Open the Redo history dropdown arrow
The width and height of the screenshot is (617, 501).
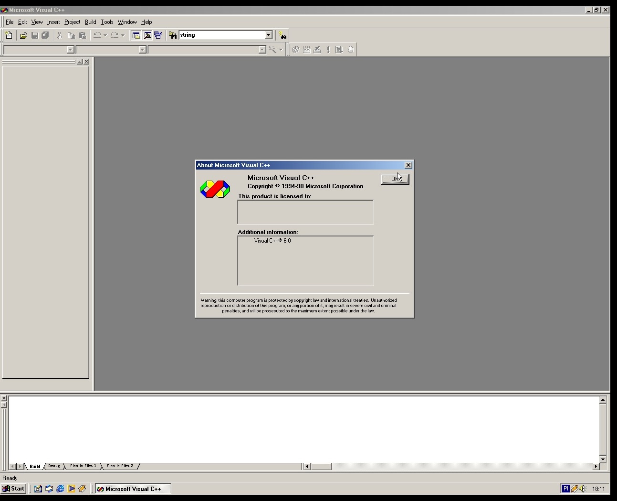click(123, 35)
